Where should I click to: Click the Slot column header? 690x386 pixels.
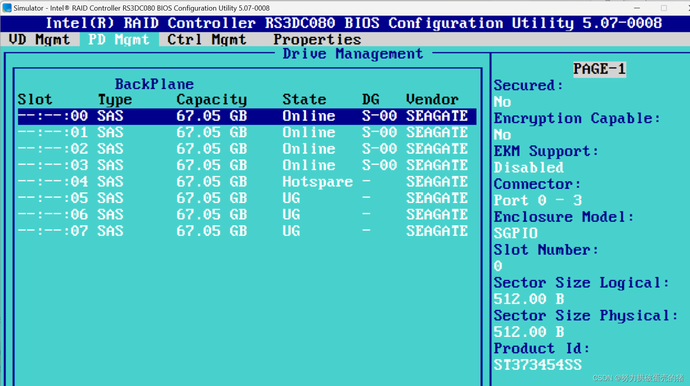pos(35,99)
